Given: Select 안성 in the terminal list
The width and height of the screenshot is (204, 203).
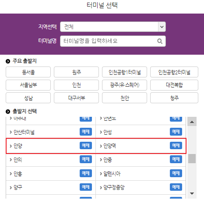Looking at the screenshot, I should 108,132.
